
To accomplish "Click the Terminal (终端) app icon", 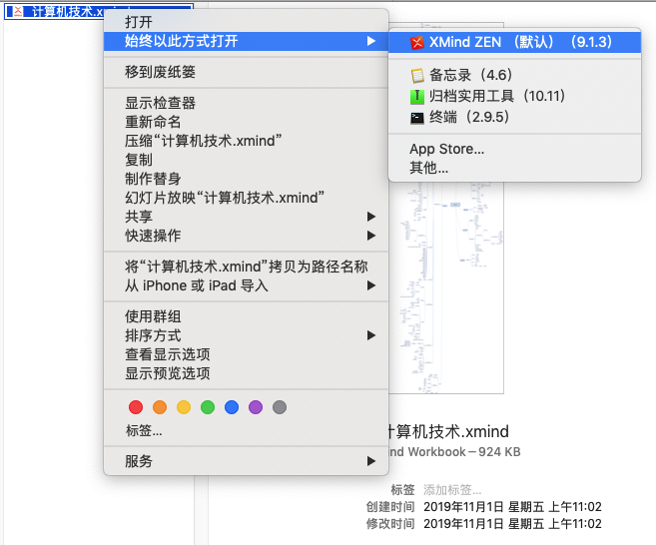I will (417, 118).
